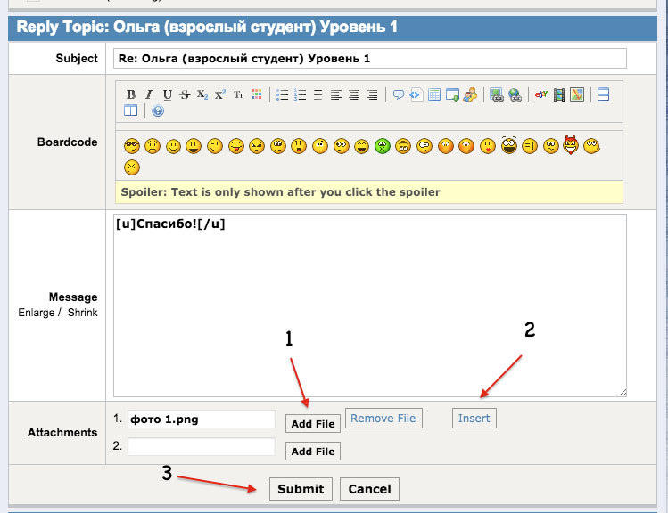
Task: Apply italic formatting with the I icon
Action: [x=149, y=94]
